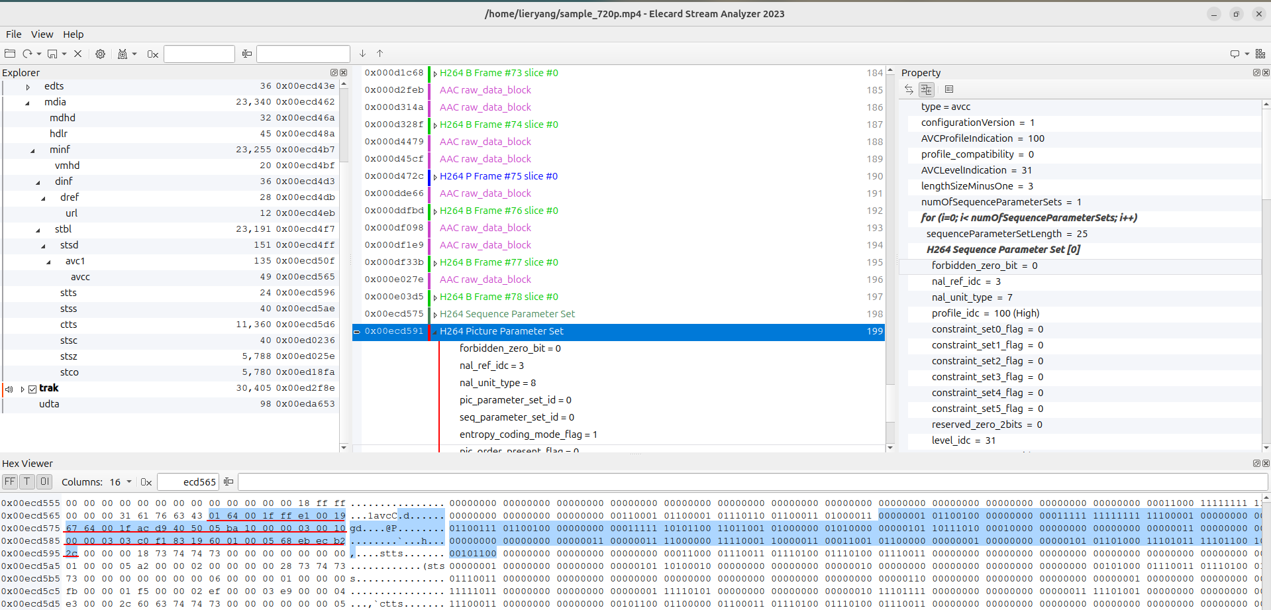Click the hex address 0x00ecd575 row
Viewport: 1271px width, 610px height.
[x=30, y=529]
